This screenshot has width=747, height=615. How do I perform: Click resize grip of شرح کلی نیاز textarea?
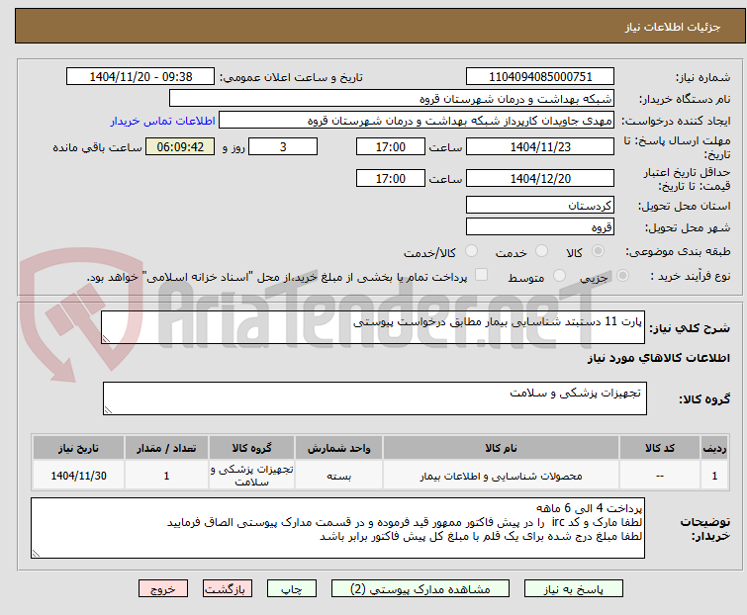tap(106, 339)
